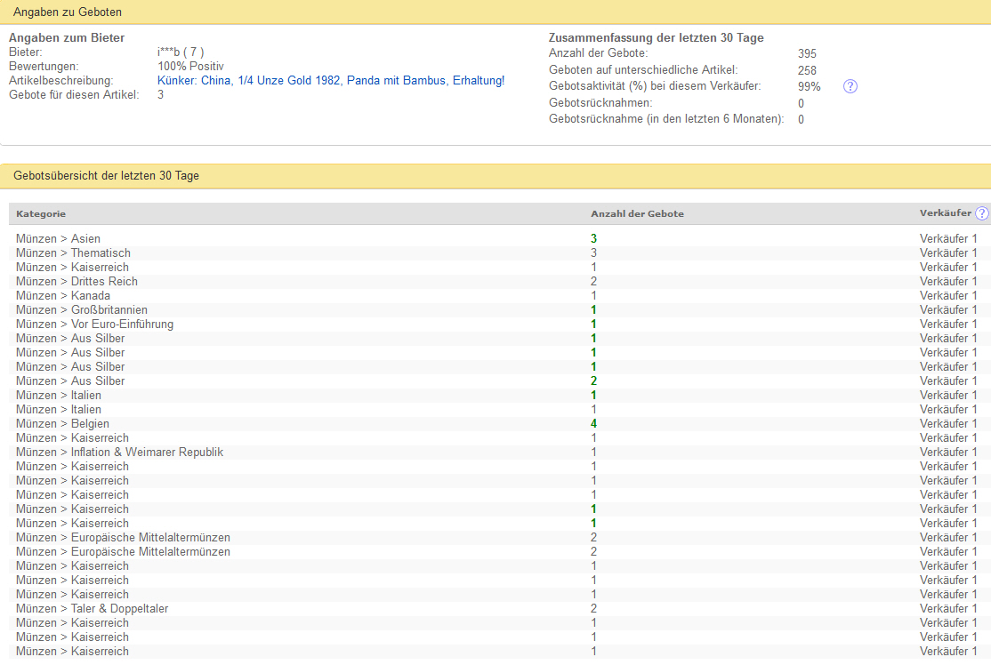The height and width of the screenshot is (665, 991).
Task: Select the Münzen > Thematisch row
Action: pos(73,253)
